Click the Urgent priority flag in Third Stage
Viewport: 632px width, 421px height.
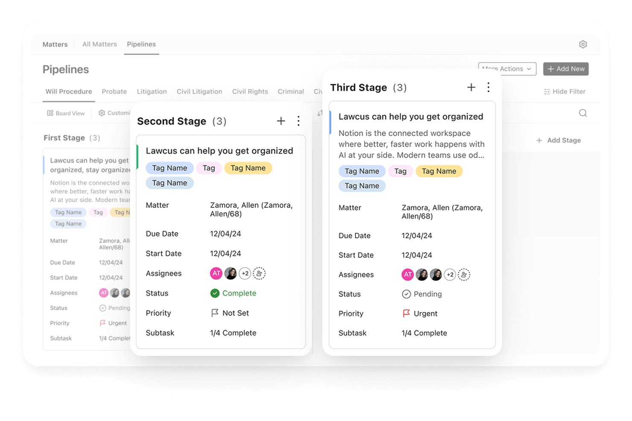tap(406, 314)
